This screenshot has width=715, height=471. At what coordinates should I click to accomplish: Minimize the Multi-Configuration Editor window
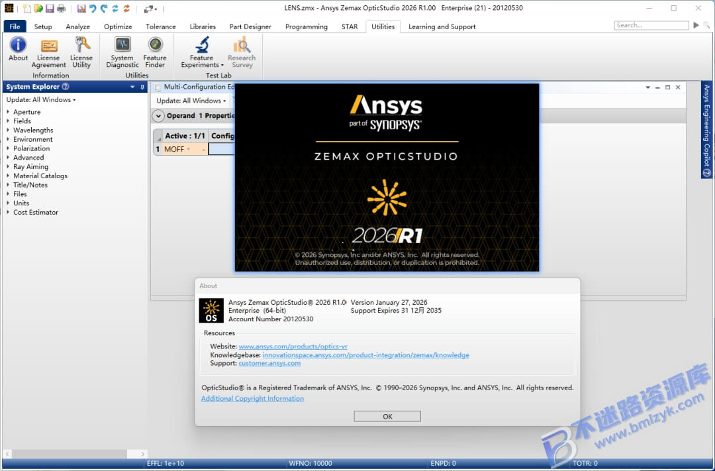point(657,87)
